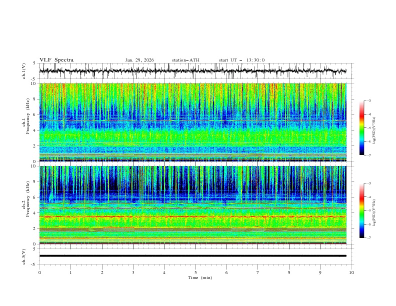Screen dimensions: 396x306
Task: Click time axis tick label "6"
Action: coord(226,272)
